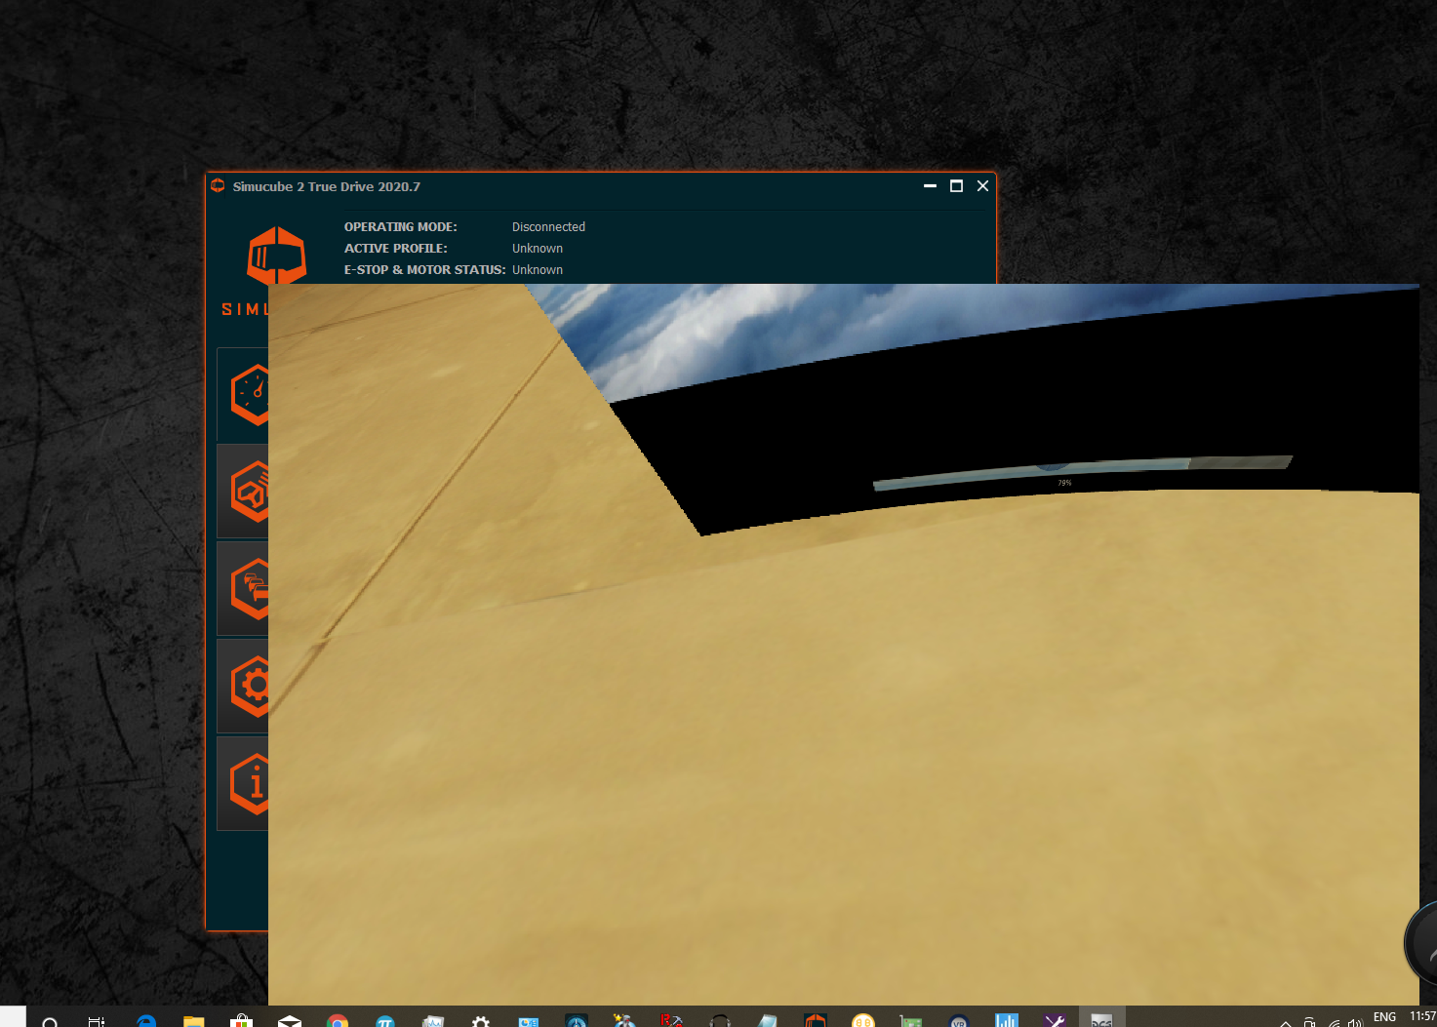Click the 'OPERATING MODE:' label
Image resolution: width=1437 pixels, height=1027 pixels.
click(x=400, y=227)
